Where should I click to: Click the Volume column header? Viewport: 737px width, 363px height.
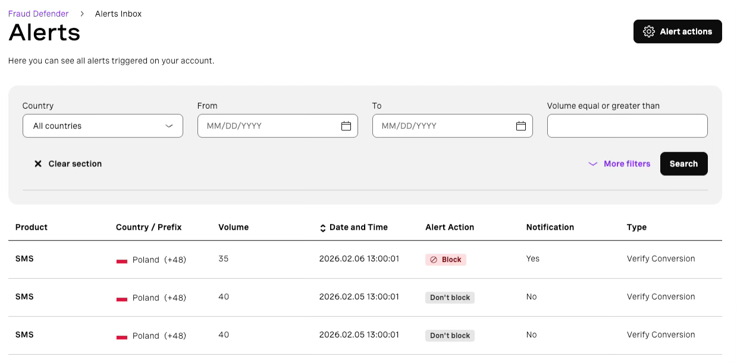pyautogui.click(x=234, y=227)
